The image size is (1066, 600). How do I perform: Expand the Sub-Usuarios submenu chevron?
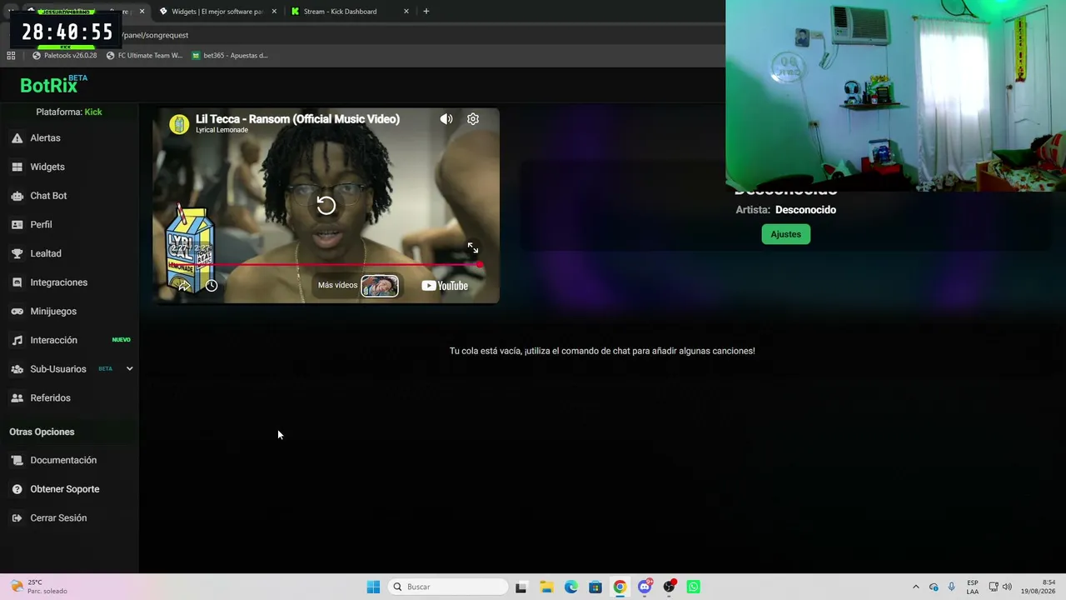pyautogui.click(x=129, y=368)
